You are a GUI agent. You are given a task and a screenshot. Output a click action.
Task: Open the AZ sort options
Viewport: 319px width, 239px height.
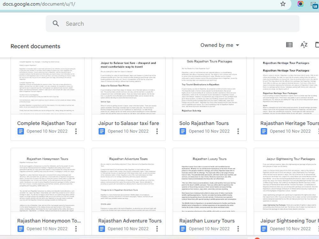304,45
